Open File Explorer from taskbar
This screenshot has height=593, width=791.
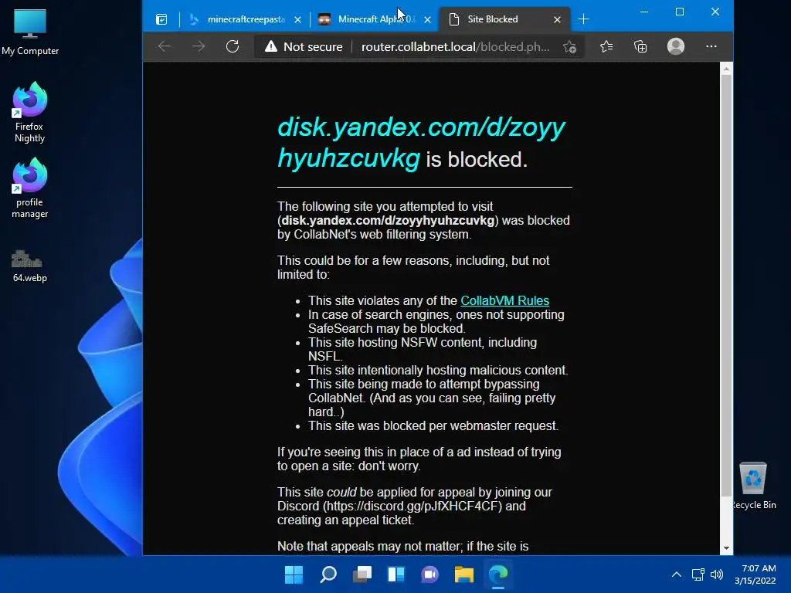coord(464,574)
